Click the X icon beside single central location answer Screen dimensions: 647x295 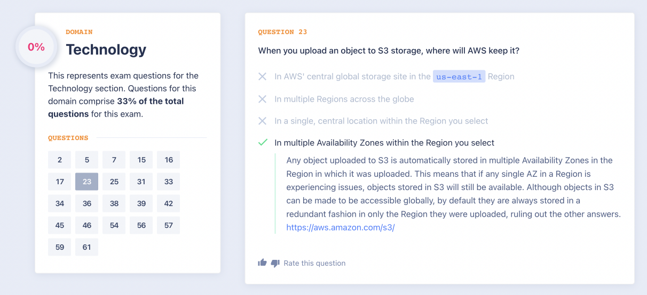263,121
